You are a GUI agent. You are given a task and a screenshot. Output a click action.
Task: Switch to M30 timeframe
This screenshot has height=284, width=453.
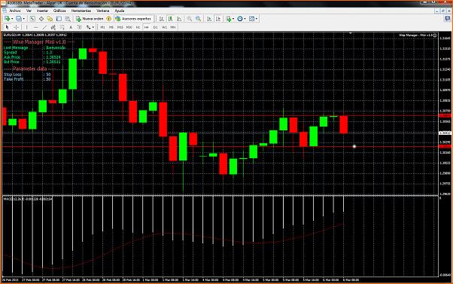tap(129, 27)
